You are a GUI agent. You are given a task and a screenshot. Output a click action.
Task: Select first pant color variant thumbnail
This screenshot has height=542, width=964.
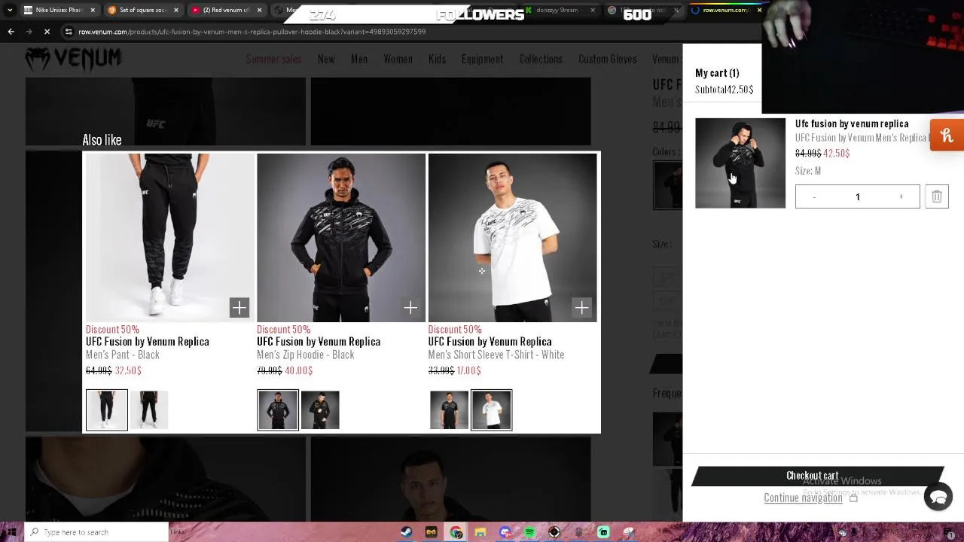(107, 410)
